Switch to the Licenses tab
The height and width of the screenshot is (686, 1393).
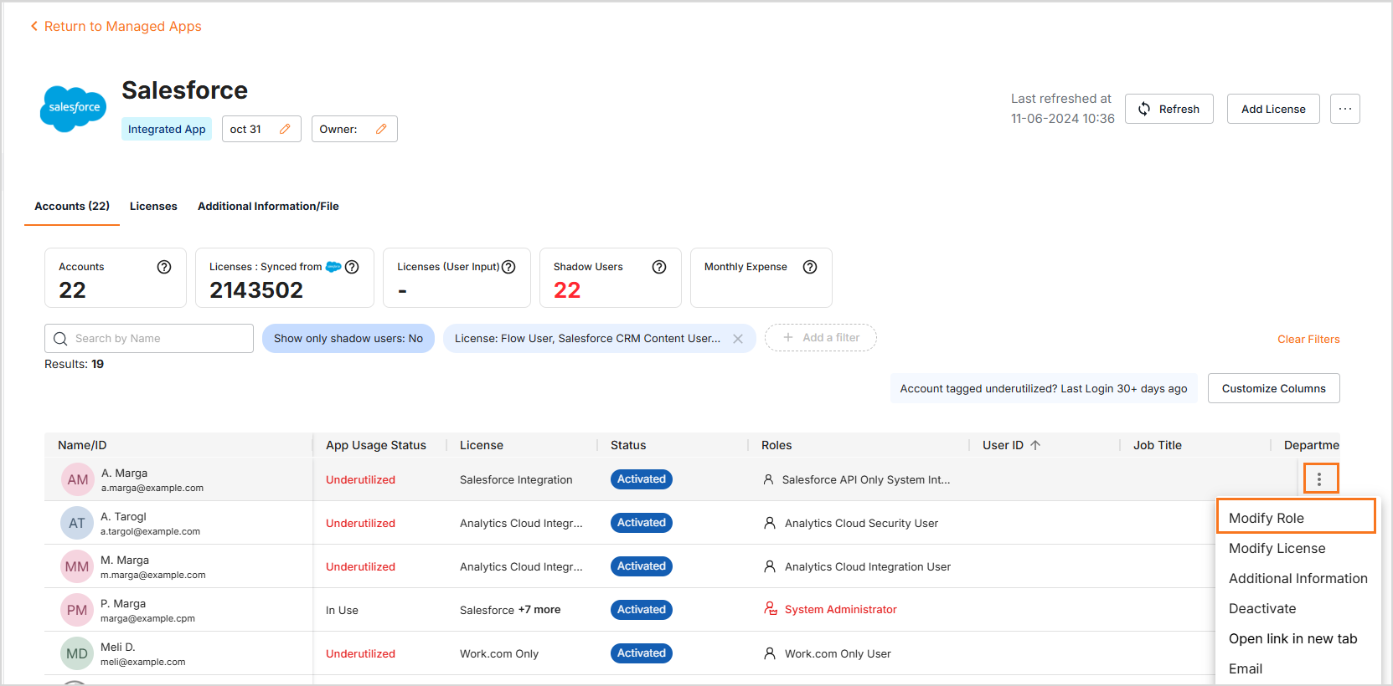tap(153, 206)
